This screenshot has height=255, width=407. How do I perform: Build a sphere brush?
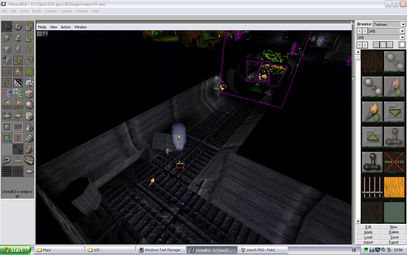pos(29,105)
